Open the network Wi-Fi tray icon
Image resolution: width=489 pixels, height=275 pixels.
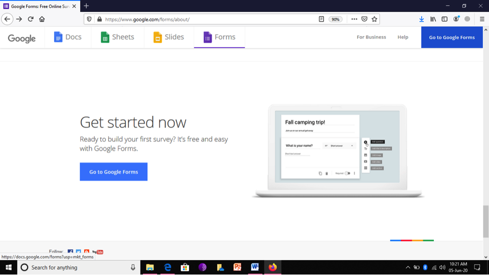coord(434,267)
